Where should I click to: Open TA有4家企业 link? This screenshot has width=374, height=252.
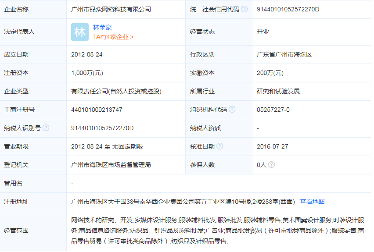[113, 37]
